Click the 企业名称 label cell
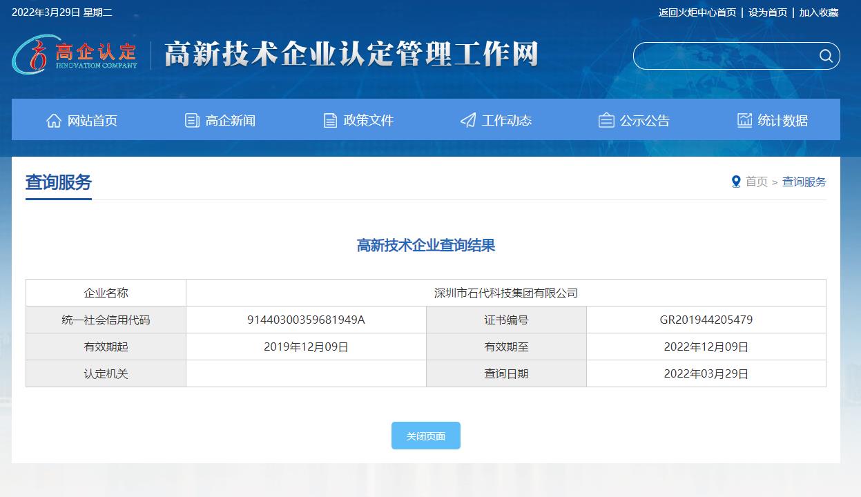This screenshot has width=861, height=497. click(106, 293)
